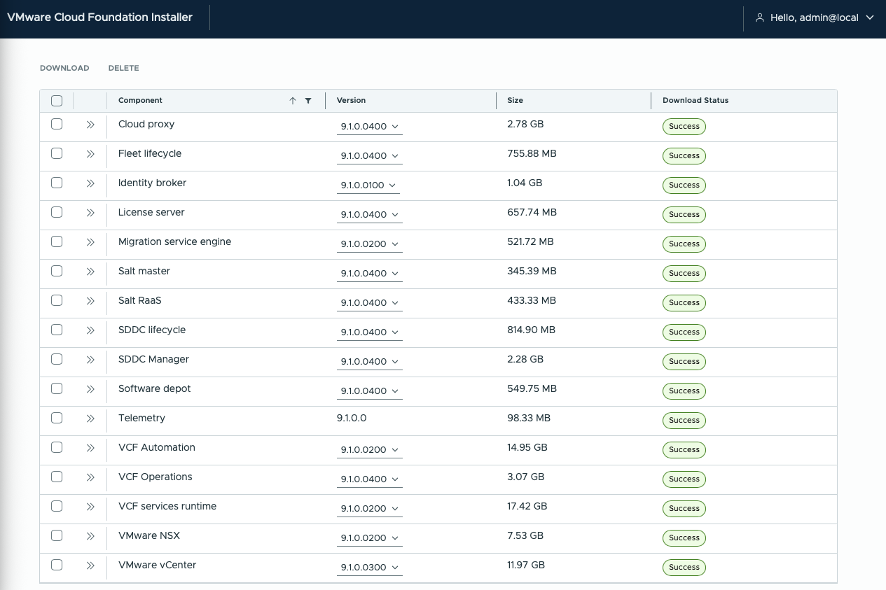Expand details for Fleet lifecycle row
This screenshot has height=590, width=886.
point(90,154)
